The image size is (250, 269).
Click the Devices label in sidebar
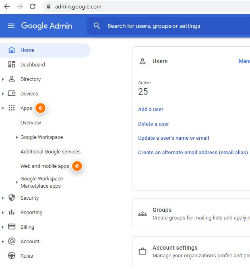click(x=29, y=94)
